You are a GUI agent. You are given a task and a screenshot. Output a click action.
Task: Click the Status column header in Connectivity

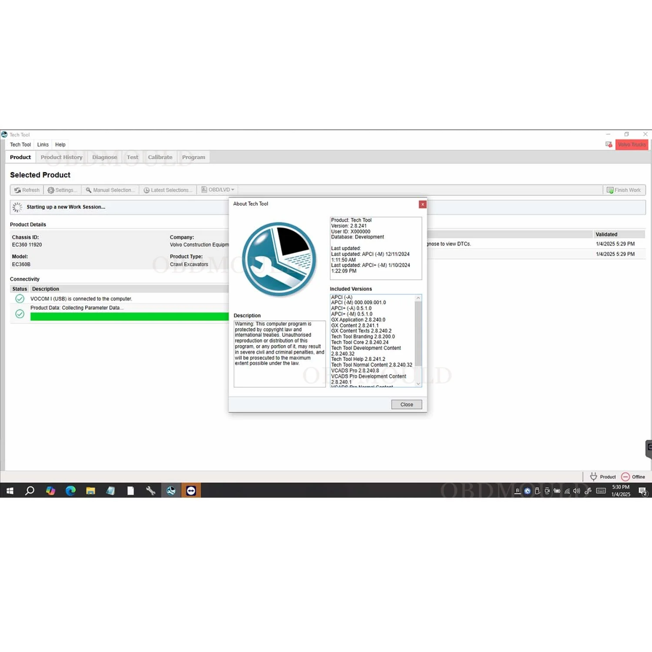point(20,289)
